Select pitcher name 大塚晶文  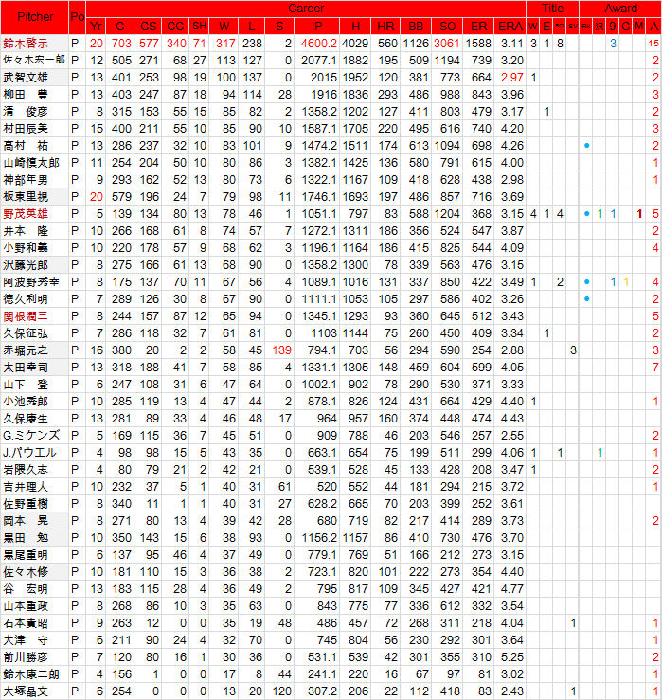26,691
